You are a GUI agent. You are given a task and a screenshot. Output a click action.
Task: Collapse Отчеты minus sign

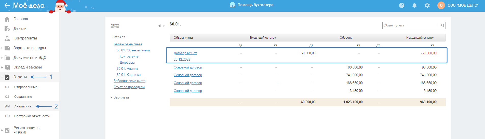click(2, 77)
